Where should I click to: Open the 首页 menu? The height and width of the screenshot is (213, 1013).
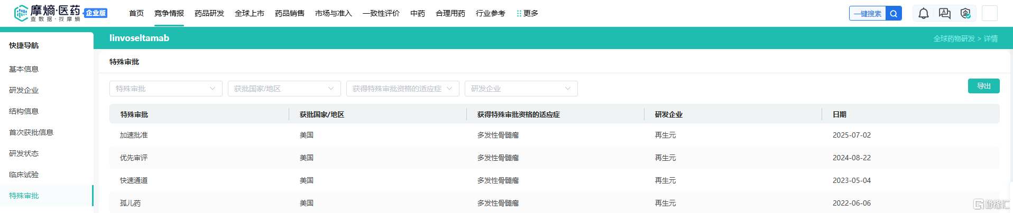[136, 13]
